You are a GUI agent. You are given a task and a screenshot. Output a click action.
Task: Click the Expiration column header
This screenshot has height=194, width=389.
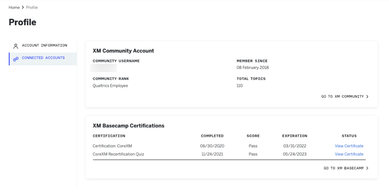pos(295,136)
